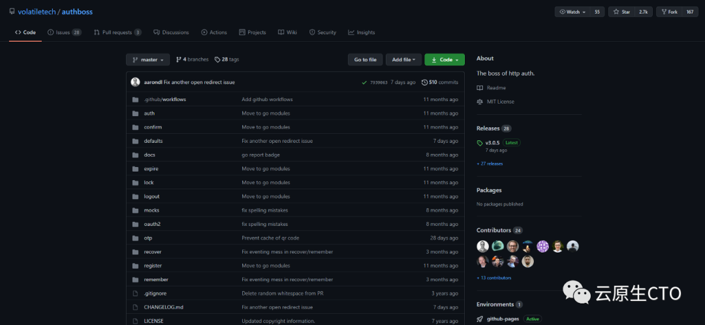This screenshot has height=325, width=705.
Task: Open the Security tab
Action: (x=323, y=33)
